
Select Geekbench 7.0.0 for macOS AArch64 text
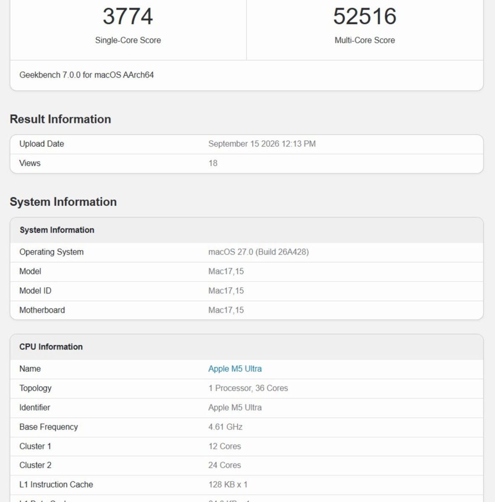click(x=86, y=75)
